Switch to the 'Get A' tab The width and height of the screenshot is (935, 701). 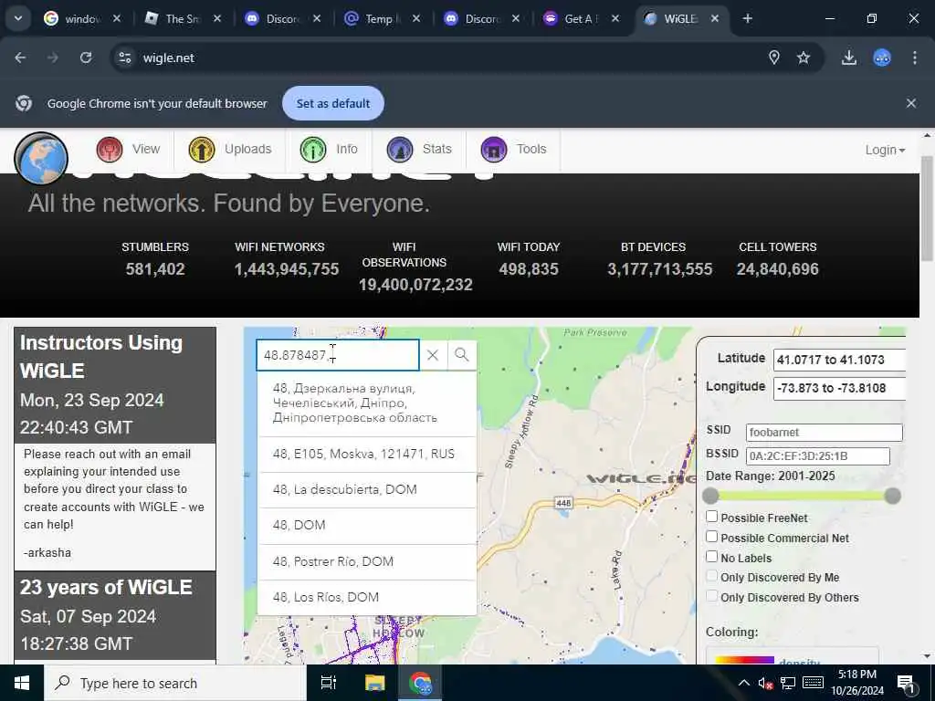click(x=580, y=18)
